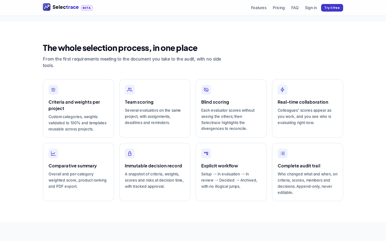This screenshot has width=386, height=241.
Task: Click the crossed-eye icon in Blind scoring card
Action: pos(206,90)
